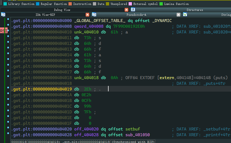
Task: Click the IDA View-RIP tab icon
Action: tap(3, 14)
